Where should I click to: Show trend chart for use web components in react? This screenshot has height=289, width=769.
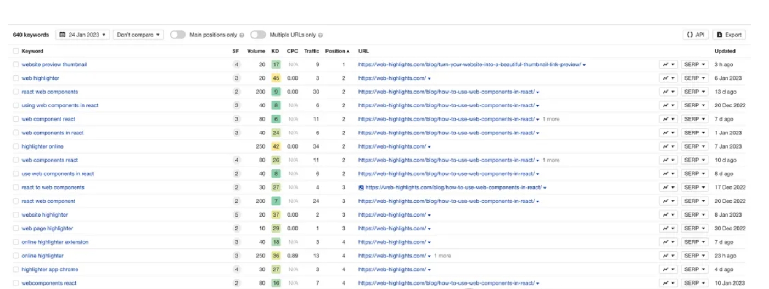coord(668,174)
